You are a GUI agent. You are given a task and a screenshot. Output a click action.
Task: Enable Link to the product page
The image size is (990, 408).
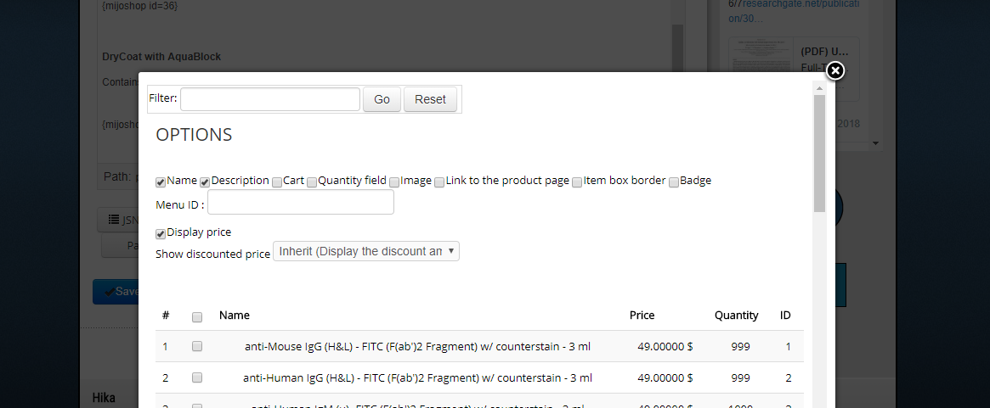point(439,182)
